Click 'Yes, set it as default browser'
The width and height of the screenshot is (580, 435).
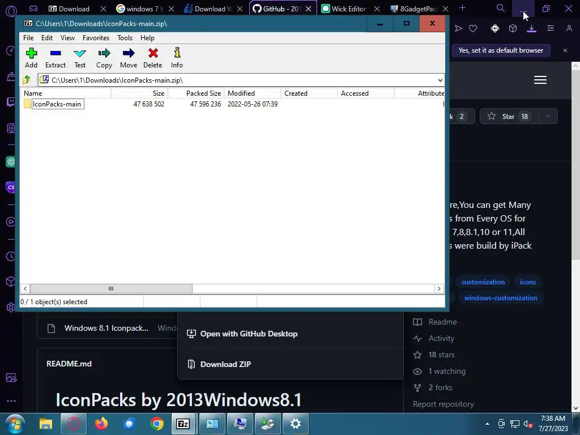pos(501,50)
